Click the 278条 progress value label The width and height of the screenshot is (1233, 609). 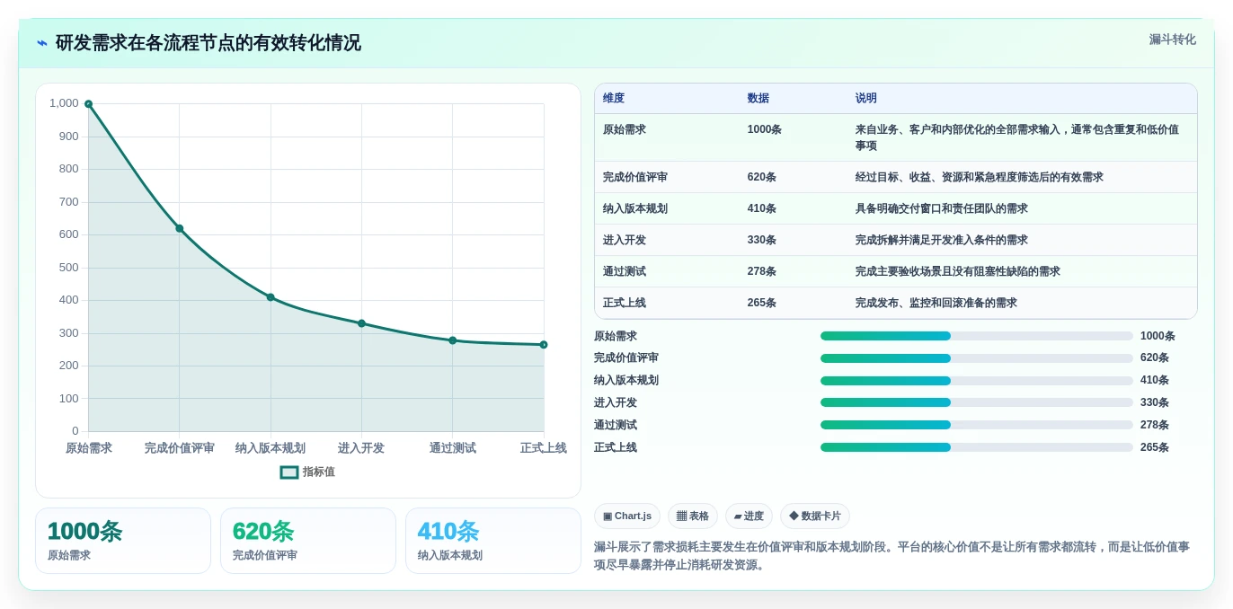tap(1155, 425)
